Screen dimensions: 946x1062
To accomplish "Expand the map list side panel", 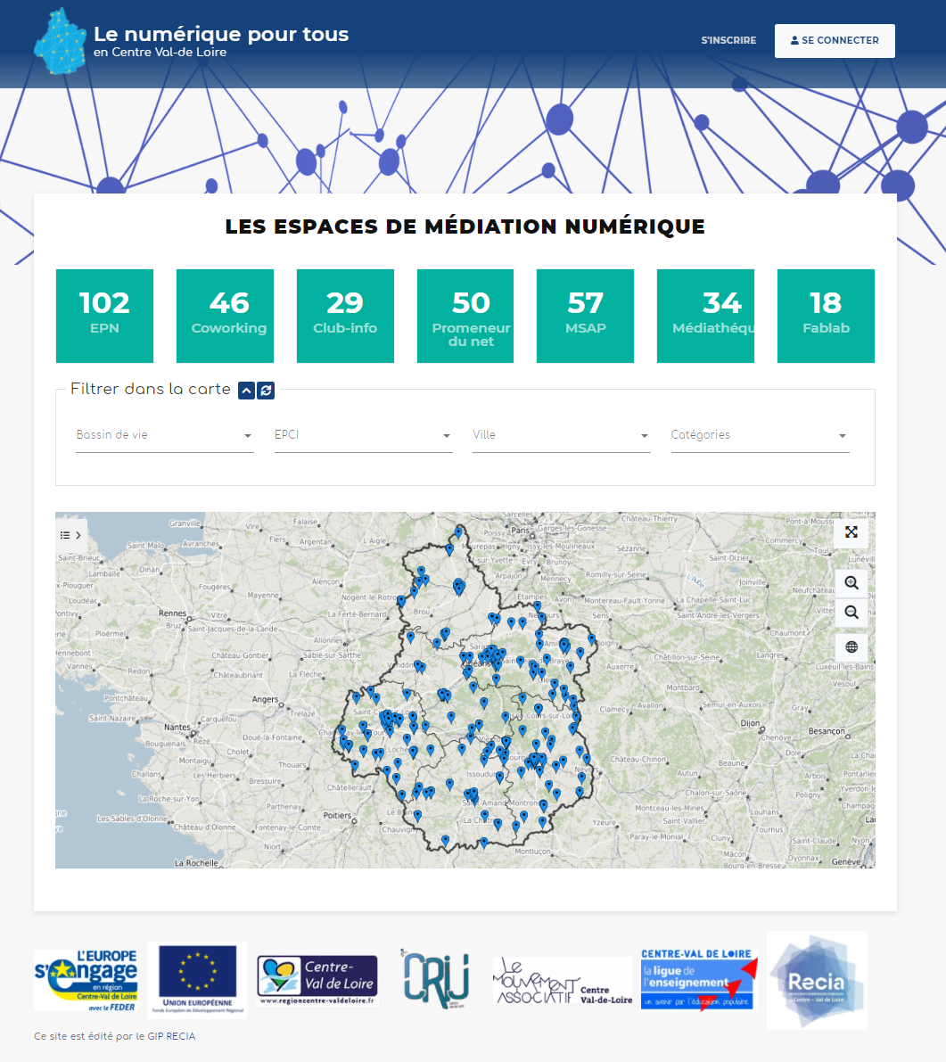I will click(x=71, y=535).
